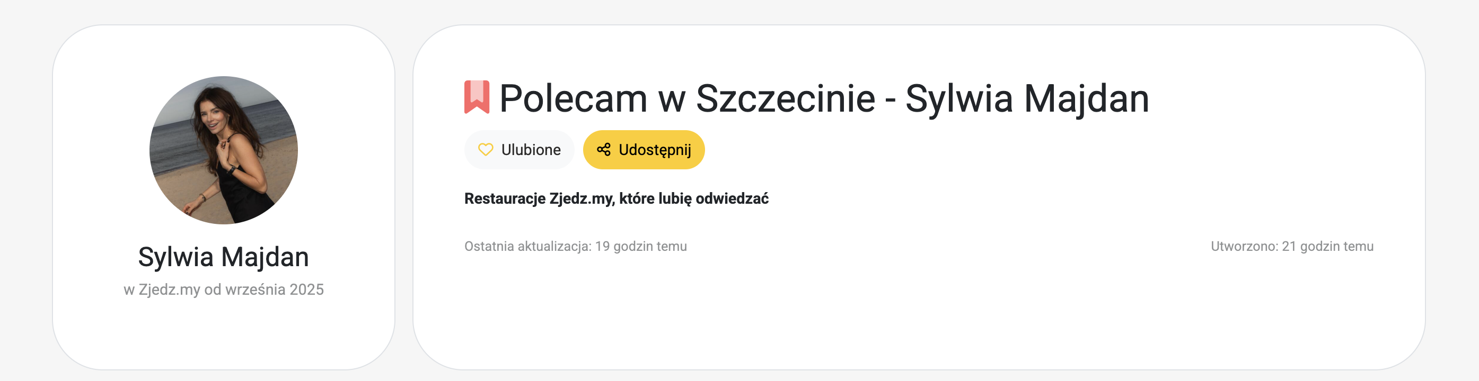Click the word "Szczecinie" in the heading
This screenshot has height=381, width=1479.
pyautogui.click(x=785, y=98)
